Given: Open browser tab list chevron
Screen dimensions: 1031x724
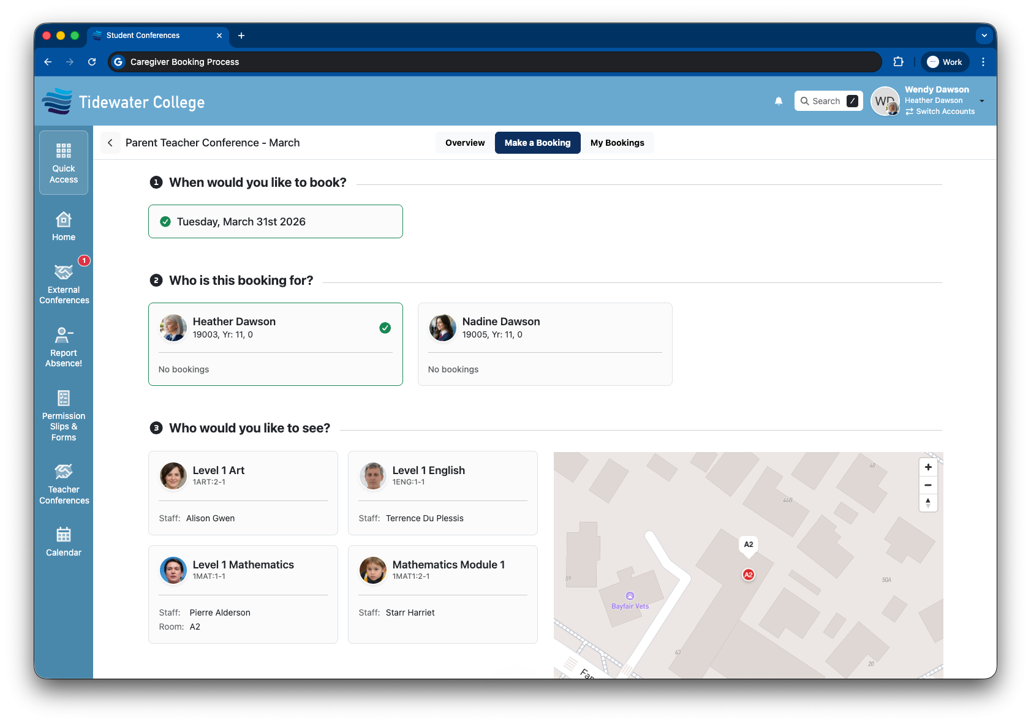Looking at the screenshot, I should click(x=984, y=36).
